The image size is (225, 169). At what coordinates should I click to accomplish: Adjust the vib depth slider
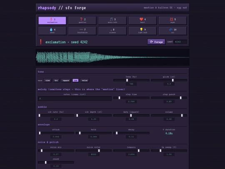pos(94,116)
